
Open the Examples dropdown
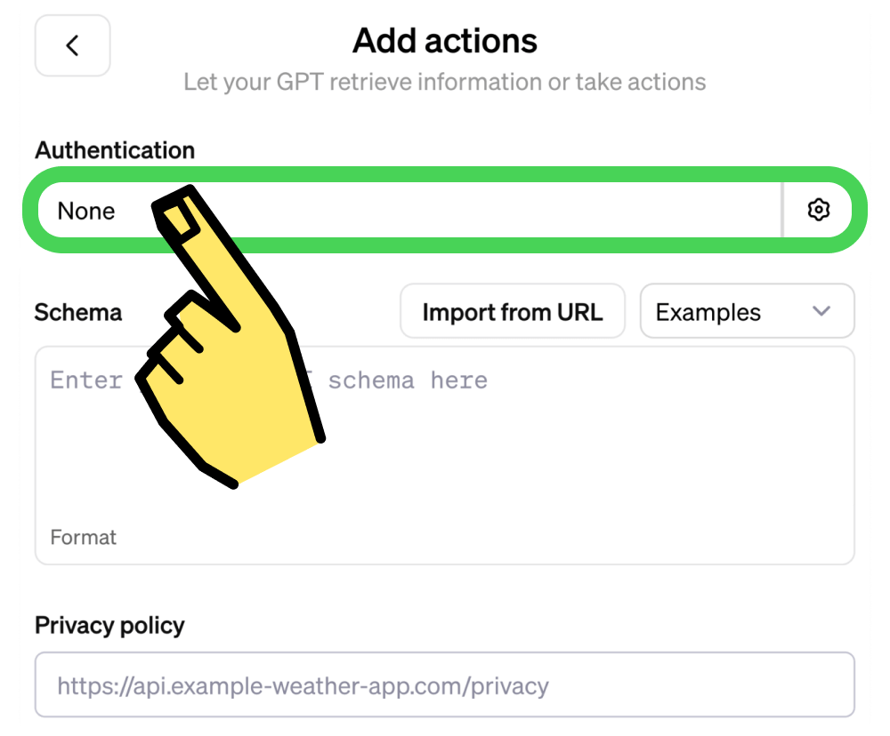point(747,311)
